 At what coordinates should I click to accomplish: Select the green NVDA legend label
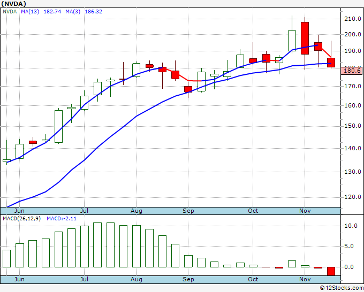pos(10,12)
